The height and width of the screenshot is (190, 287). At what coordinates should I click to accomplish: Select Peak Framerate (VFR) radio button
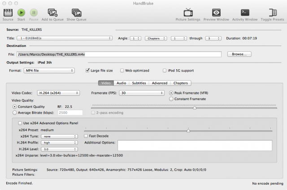point(171,93)
